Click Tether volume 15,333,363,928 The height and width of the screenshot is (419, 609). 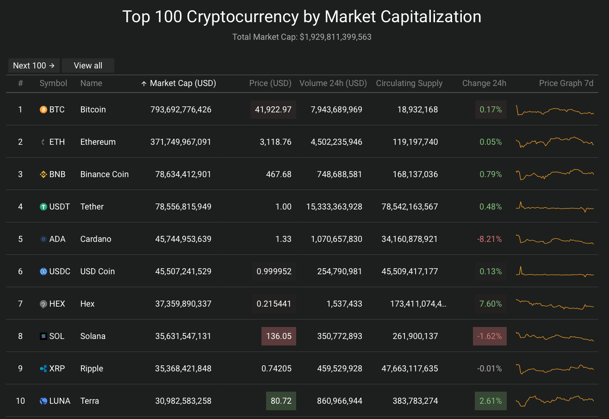click(334, 207)
